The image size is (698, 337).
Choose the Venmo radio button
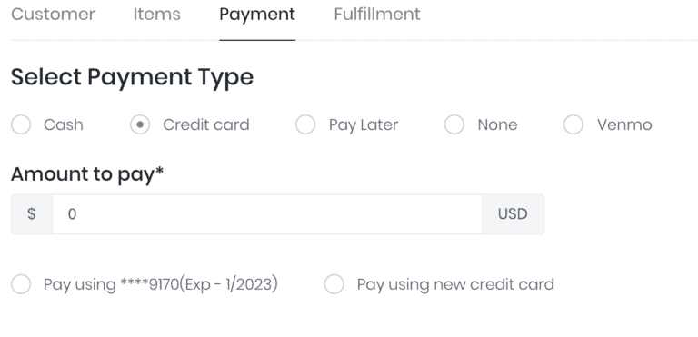[x=573, y=124]
